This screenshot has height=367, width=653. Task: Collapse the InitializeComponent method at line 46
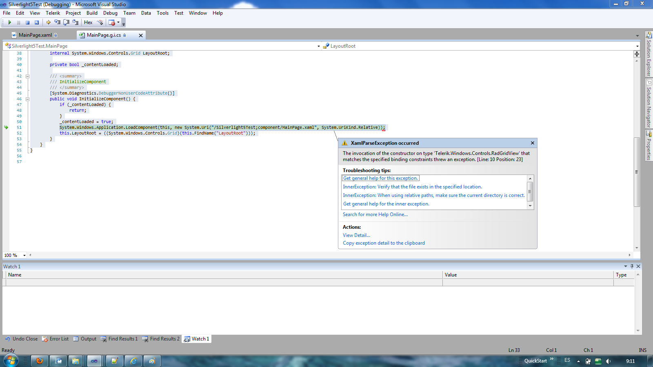28,99
